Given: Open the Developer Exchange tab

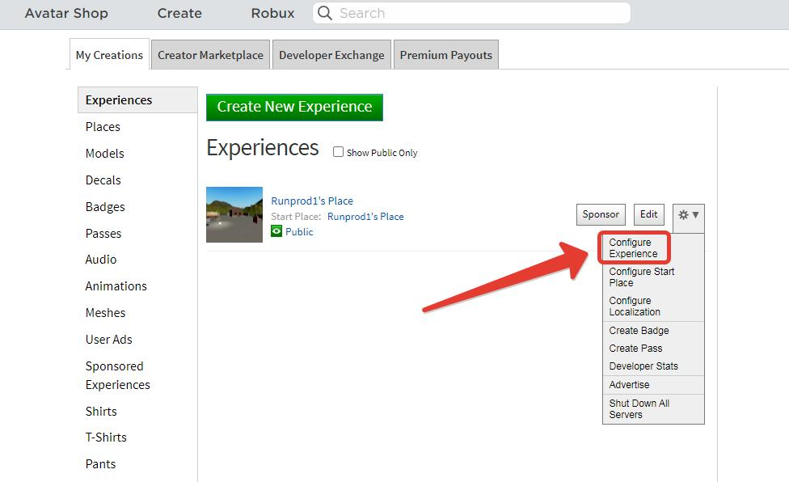Looking at the screenshot, I should (331, 55).
